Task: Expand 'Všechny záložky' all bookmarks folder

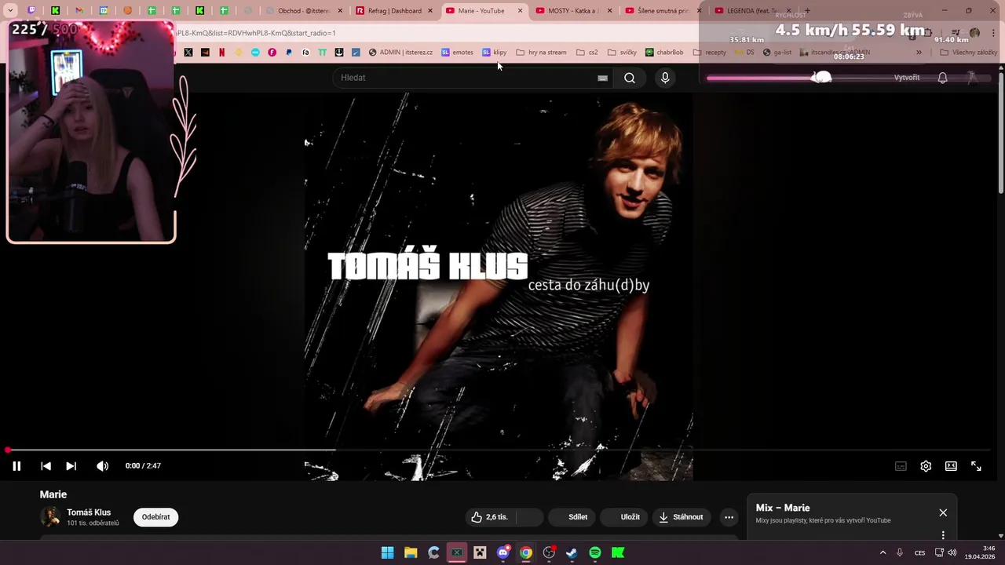Action: (968, 53)
